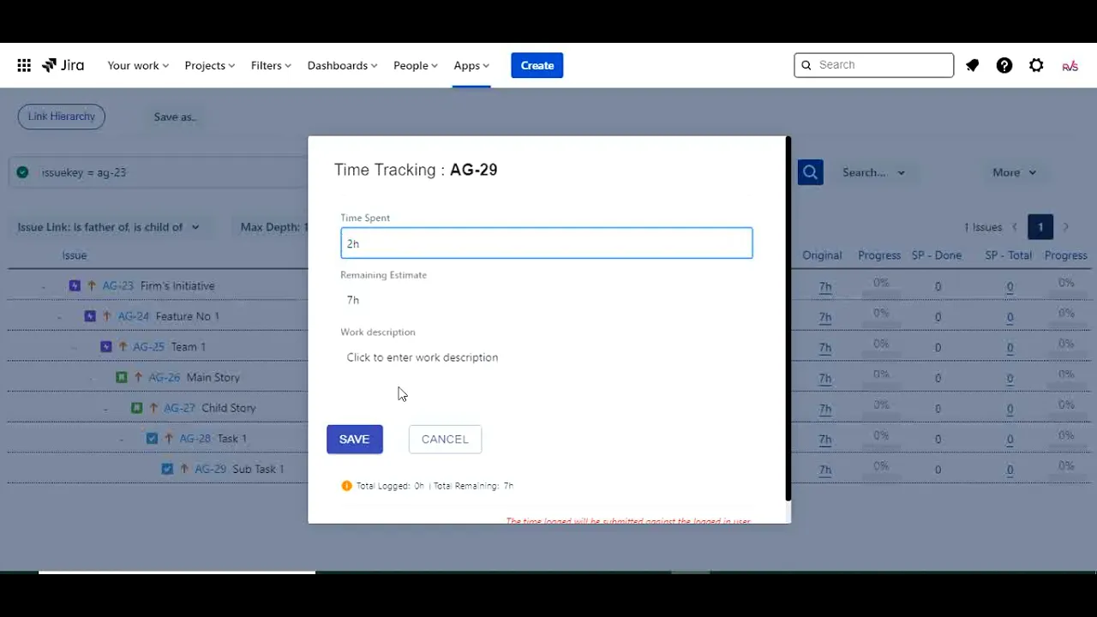Click the priority arrow of AG-29
The width and height of the screenshot is (1097, 617).
pyautogui.click(x=184, y=469)
